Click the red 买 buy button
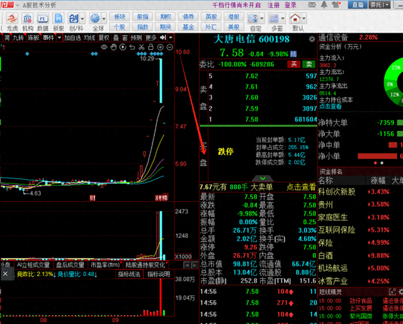 [294, 64]
